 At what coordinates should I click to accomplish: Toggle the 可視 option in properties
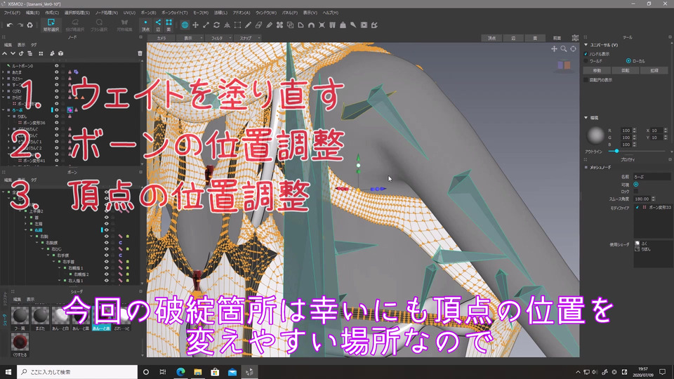[x=636, y=185]
